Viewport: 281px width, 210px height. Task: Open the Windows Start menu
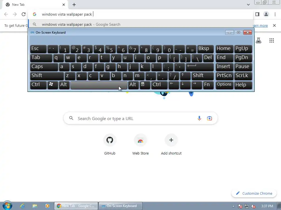(7, 206)
